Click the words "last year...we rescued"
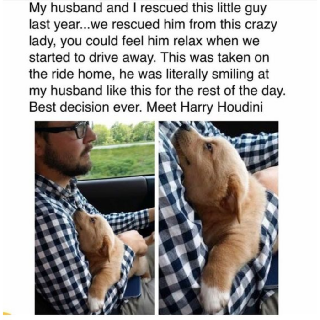Image resolution: width=320 pixels, height=320 pixels. (x=94, y=25)
